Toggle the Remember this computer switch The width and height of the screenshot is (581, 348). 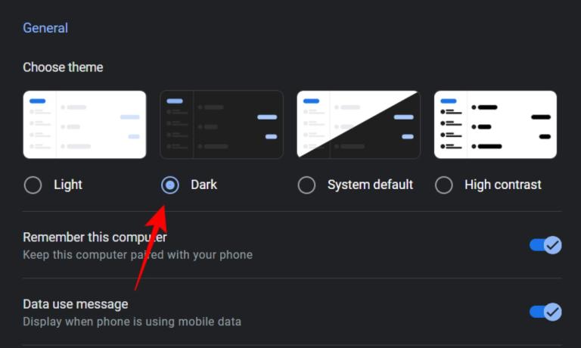tap(545, 245)
